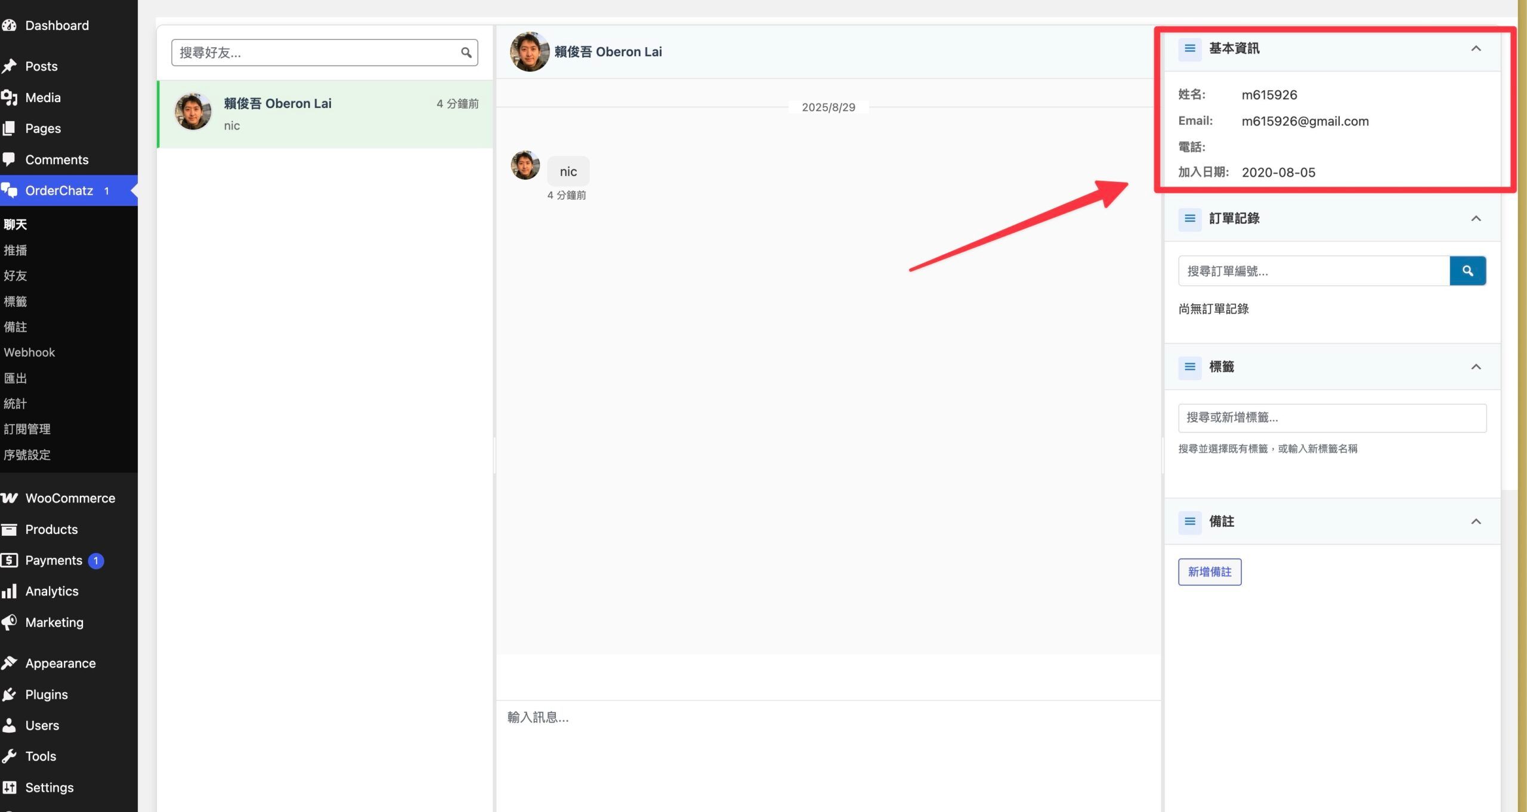Image resolution: width=1527 pixels, height=812 pixels.
Task: Click the 基本資訊 panel drag handle icon
Action: click(1189, 48)
